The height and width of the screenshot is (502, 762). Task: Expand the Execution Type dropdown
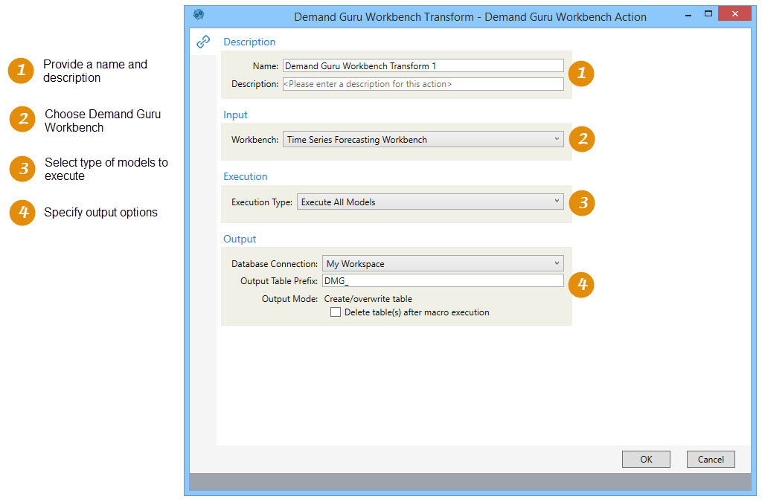pos(429,202)
